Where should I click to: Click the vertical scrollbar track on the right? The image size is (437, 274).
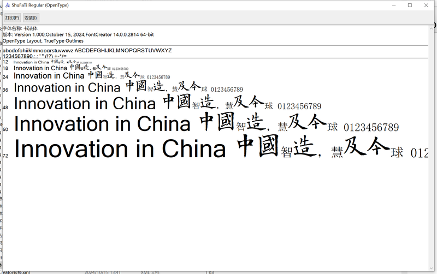[432, 147]
